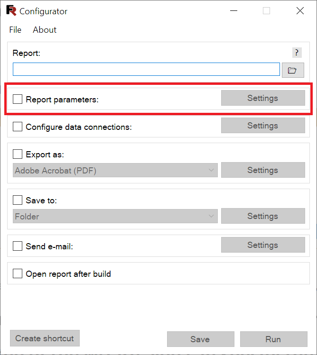Check the Export as option
Screen dimensions: 317x355
18,154
